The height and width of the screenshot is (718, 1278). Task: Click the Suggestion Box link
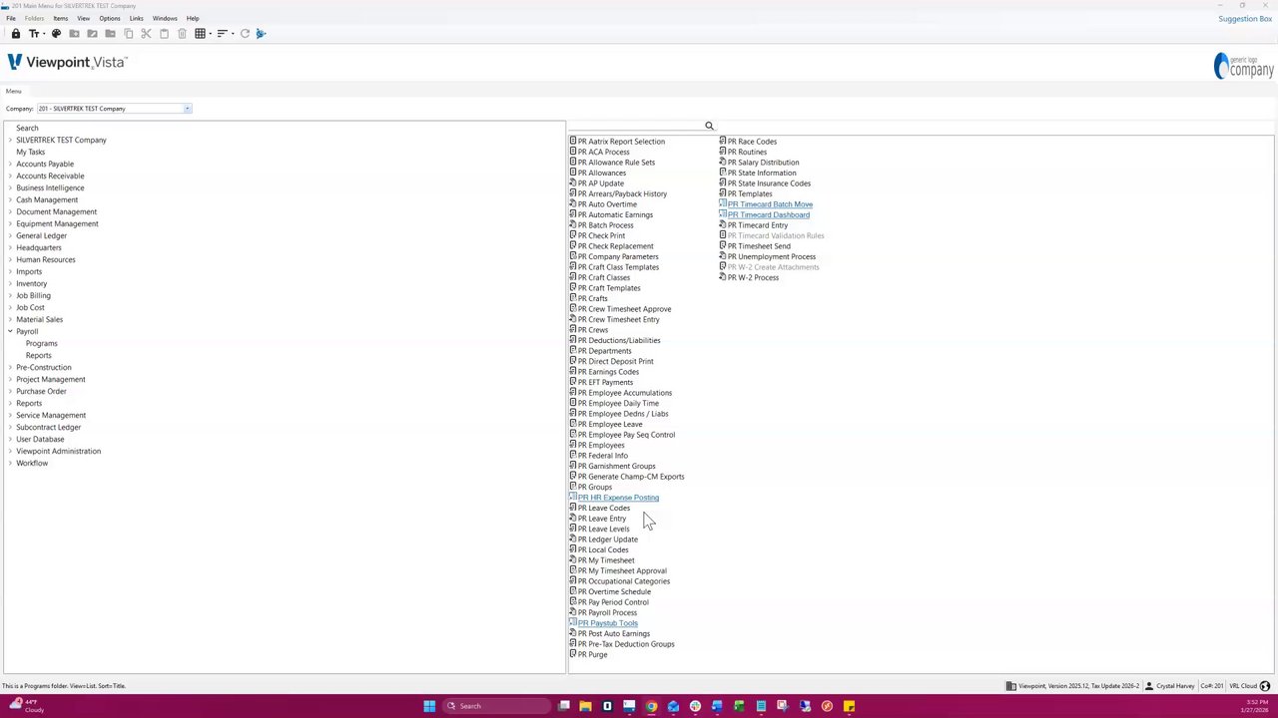[1245, 19]
